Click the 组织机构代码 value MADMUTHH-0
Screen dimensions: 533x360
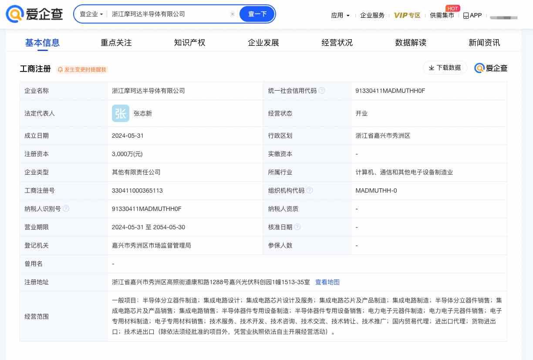click(x=376, y=190)
